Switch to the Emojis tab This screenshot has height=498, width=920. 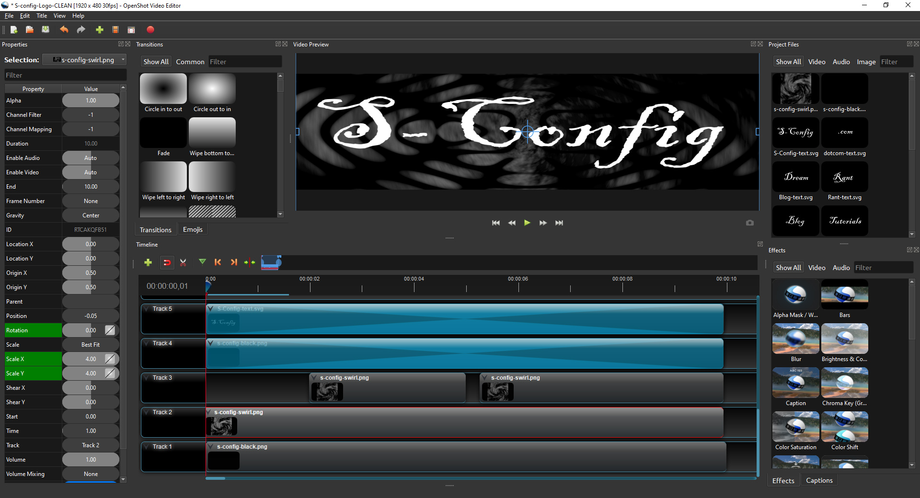tap(193, 229)
